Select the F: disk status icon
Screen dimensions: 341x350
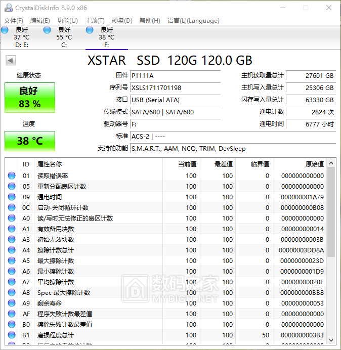tap(90, 30)
